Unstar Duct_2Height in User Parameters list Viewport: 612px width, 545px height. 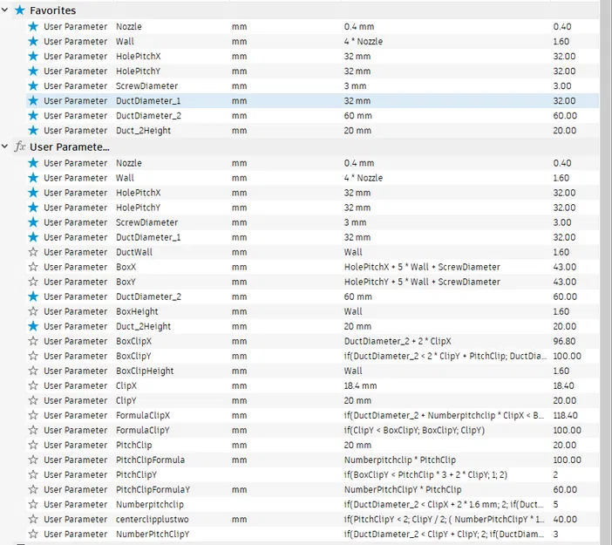(x=33, y=326)
